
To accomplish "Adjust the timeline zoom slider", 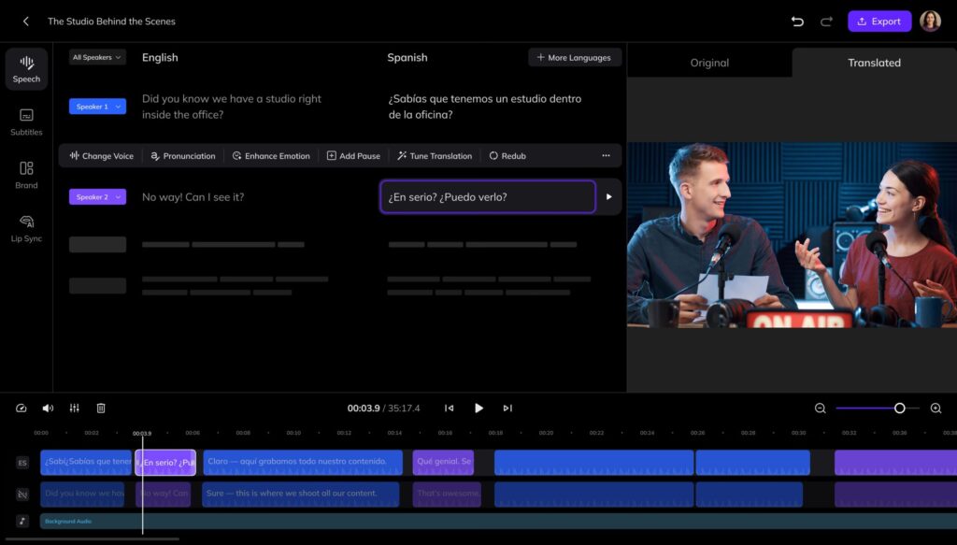I will point(900,408).
